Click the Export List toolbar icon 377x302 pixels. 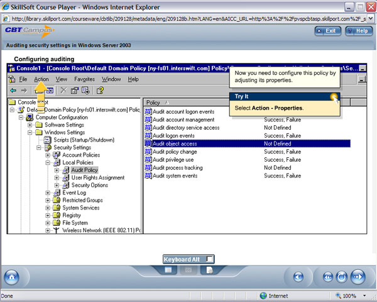click(x=87, y=91)
